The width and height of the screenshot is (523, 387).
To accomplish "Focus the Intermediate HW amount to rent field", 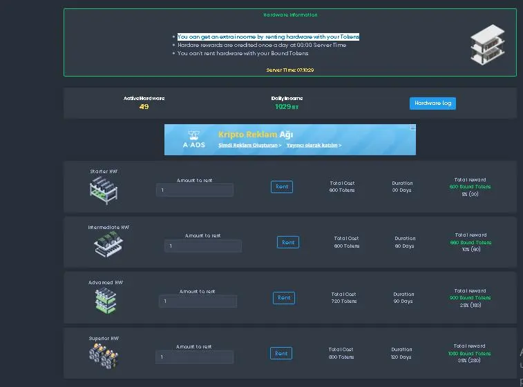I will (x=203, y=246).
